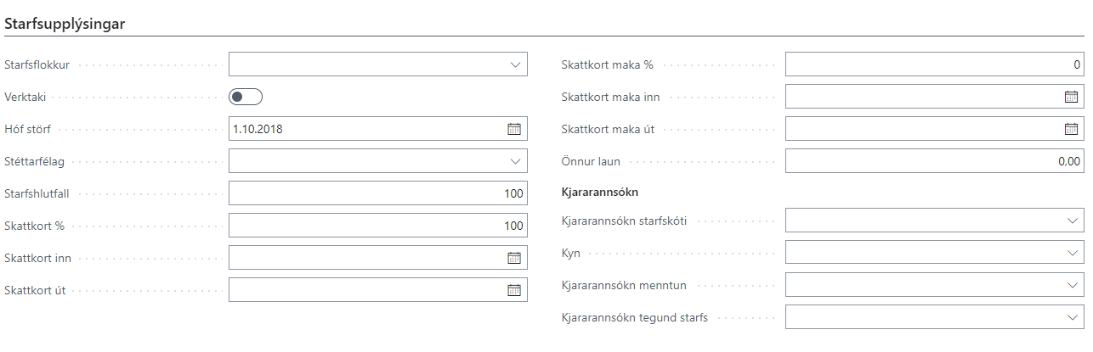Toggle the Verktaki switch
Image resolution: width=1093 pixels, height=352 pixels.
point(246,97)
